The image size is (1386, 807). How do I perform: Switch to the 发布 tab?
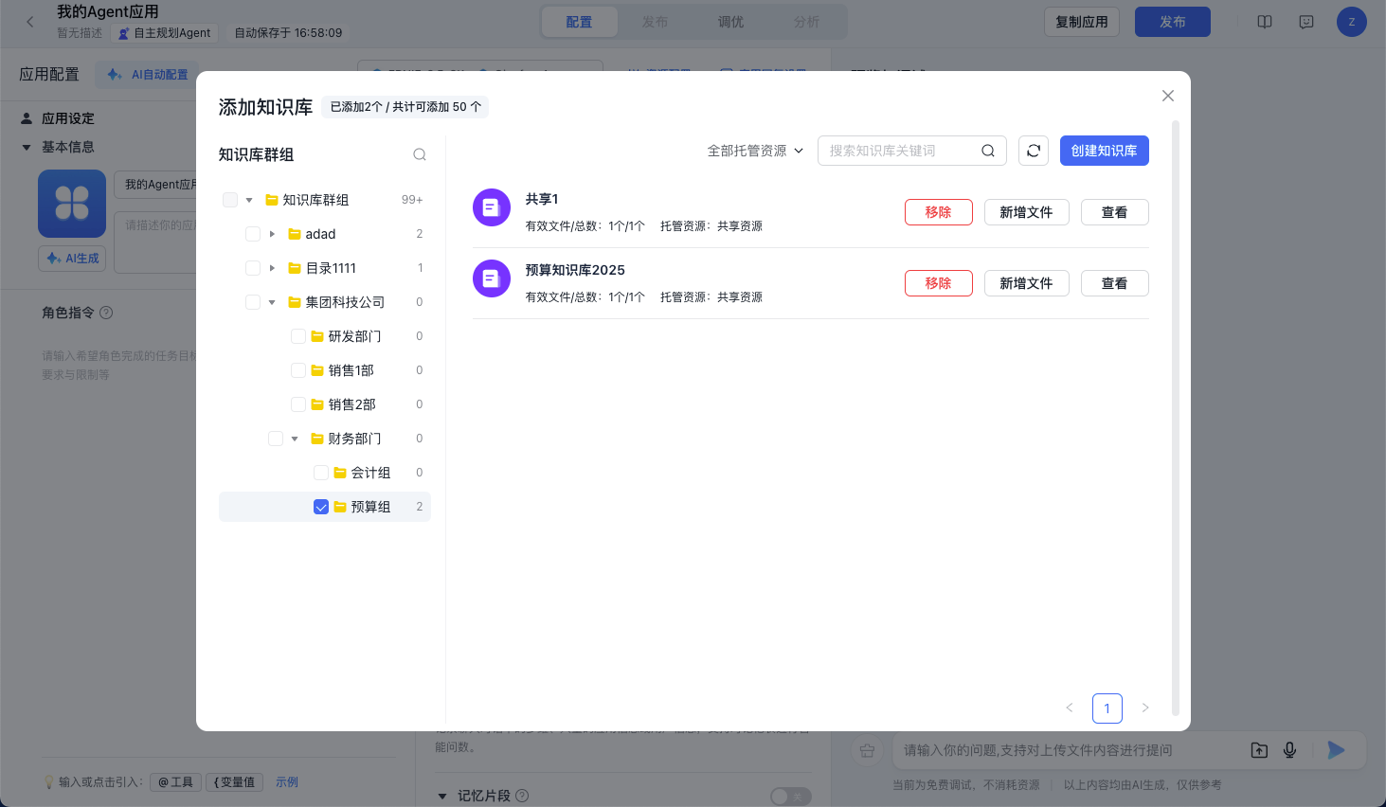click(x=655, y=22)
